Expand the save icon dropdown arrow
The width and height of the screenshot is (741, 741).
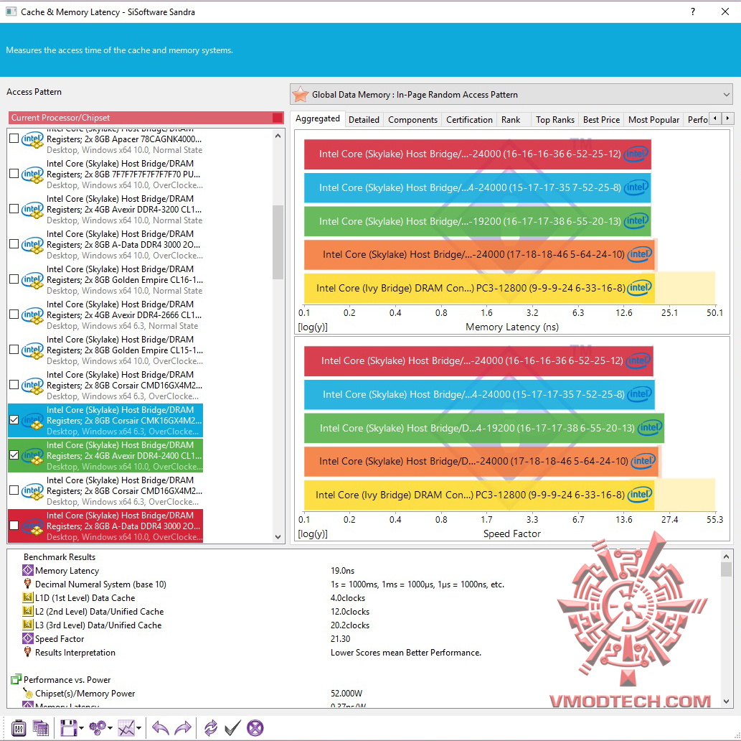pos(81,728)
